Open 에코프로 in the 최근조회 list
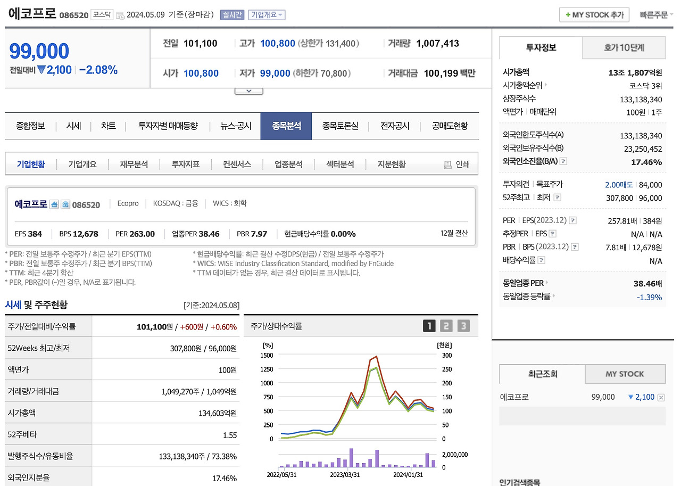The width and height of the screenshot is (681, 486). pos(514,397)
